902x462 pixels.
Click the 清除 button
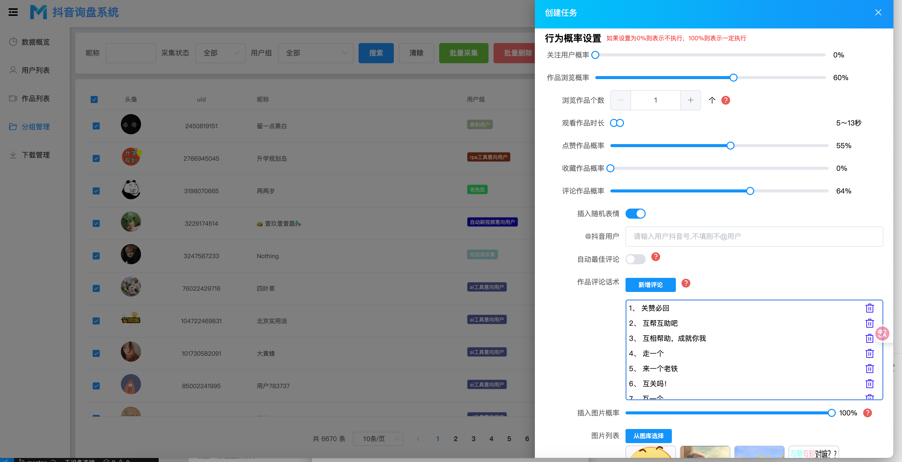416,53
